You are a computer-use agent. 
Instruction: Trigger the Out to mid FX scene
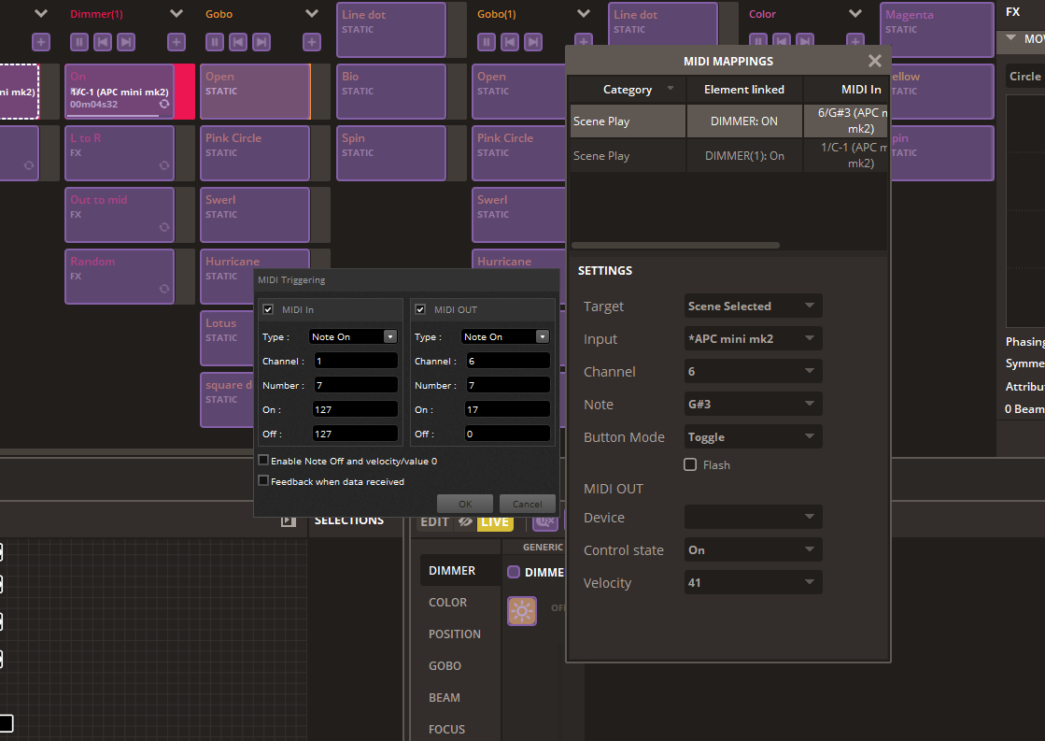coord(120,215)
